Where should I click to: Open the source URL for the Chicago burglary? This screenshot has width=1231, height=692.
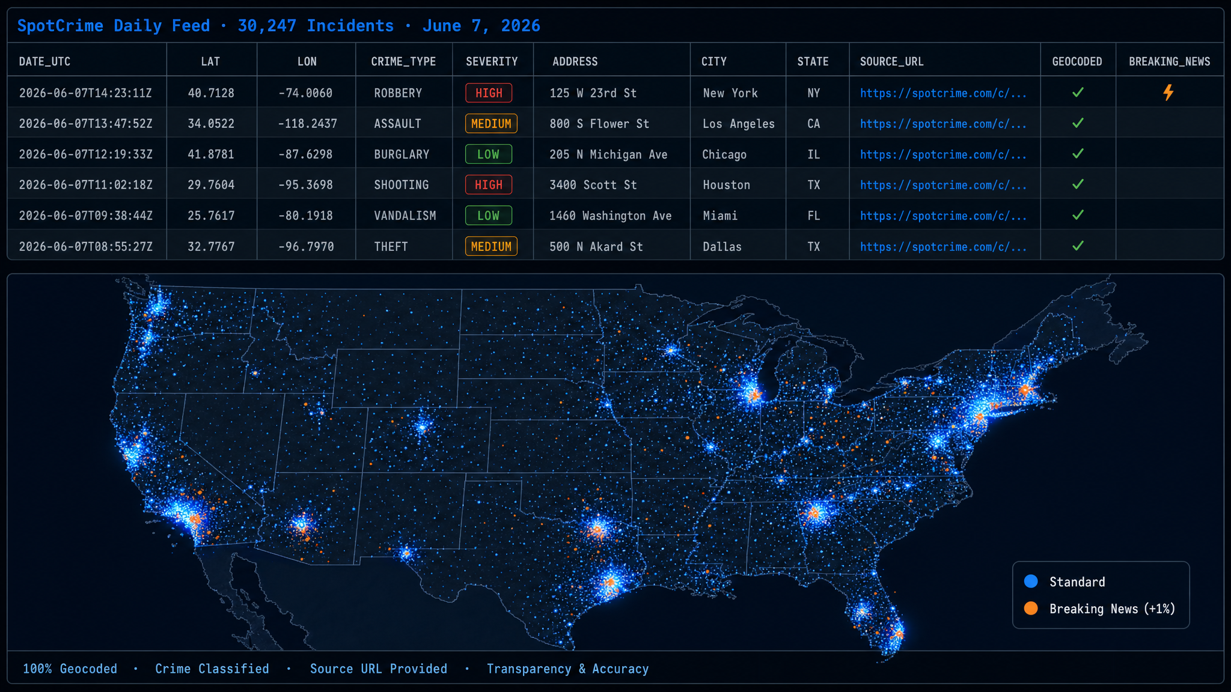point(943,154)
